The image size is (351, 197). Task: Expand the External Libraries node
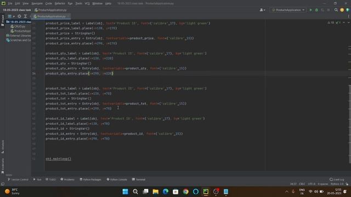pos(19,36)
